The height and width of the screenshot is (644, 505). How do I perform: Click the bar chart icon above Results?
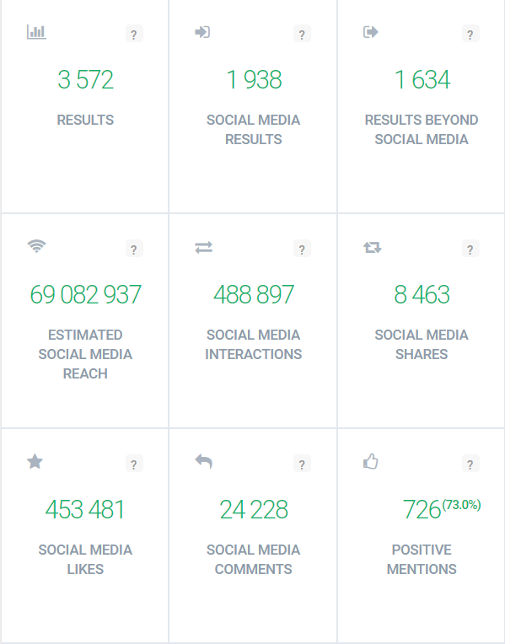pyautogui.click(x=36, y=32)
